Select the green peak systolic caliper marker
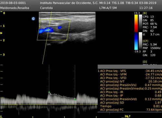The height and width of the screenshot is (118, 162). point(49,92)
